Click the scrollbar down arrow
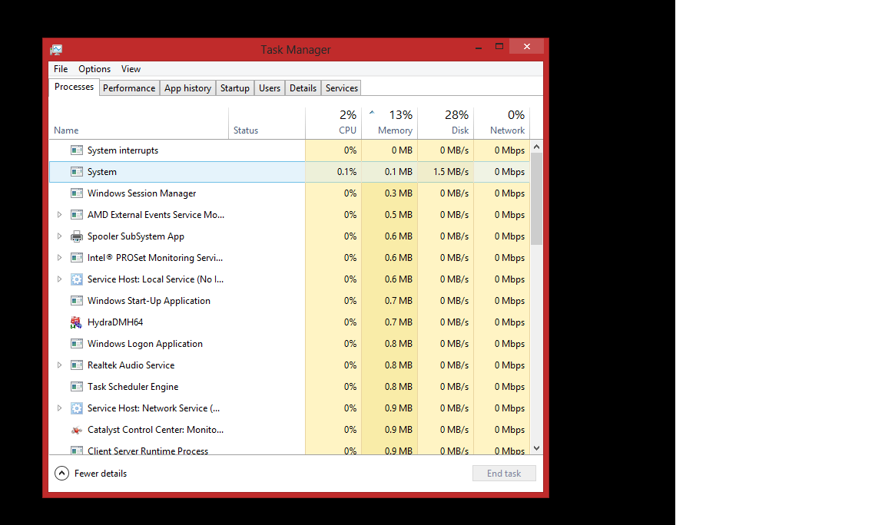Screen dimensions: 885x525 (x=537, y=448)
